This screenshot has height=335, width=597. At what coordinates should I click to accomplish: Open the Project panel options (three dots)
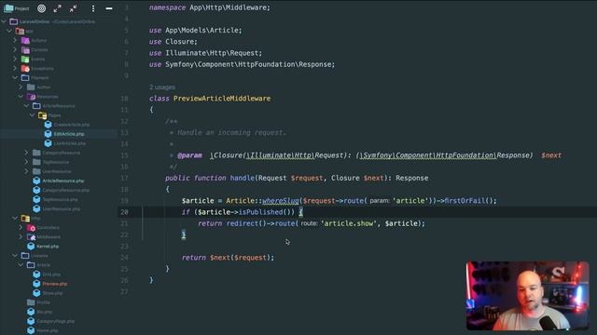[x=93, y=8]
